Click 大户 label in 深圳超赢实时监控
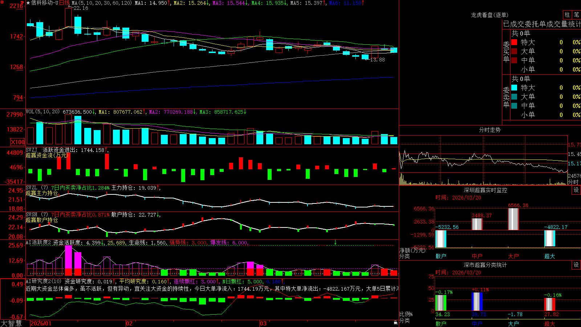The width and height of the screenshot is (581, 327). tap(513, 256)
